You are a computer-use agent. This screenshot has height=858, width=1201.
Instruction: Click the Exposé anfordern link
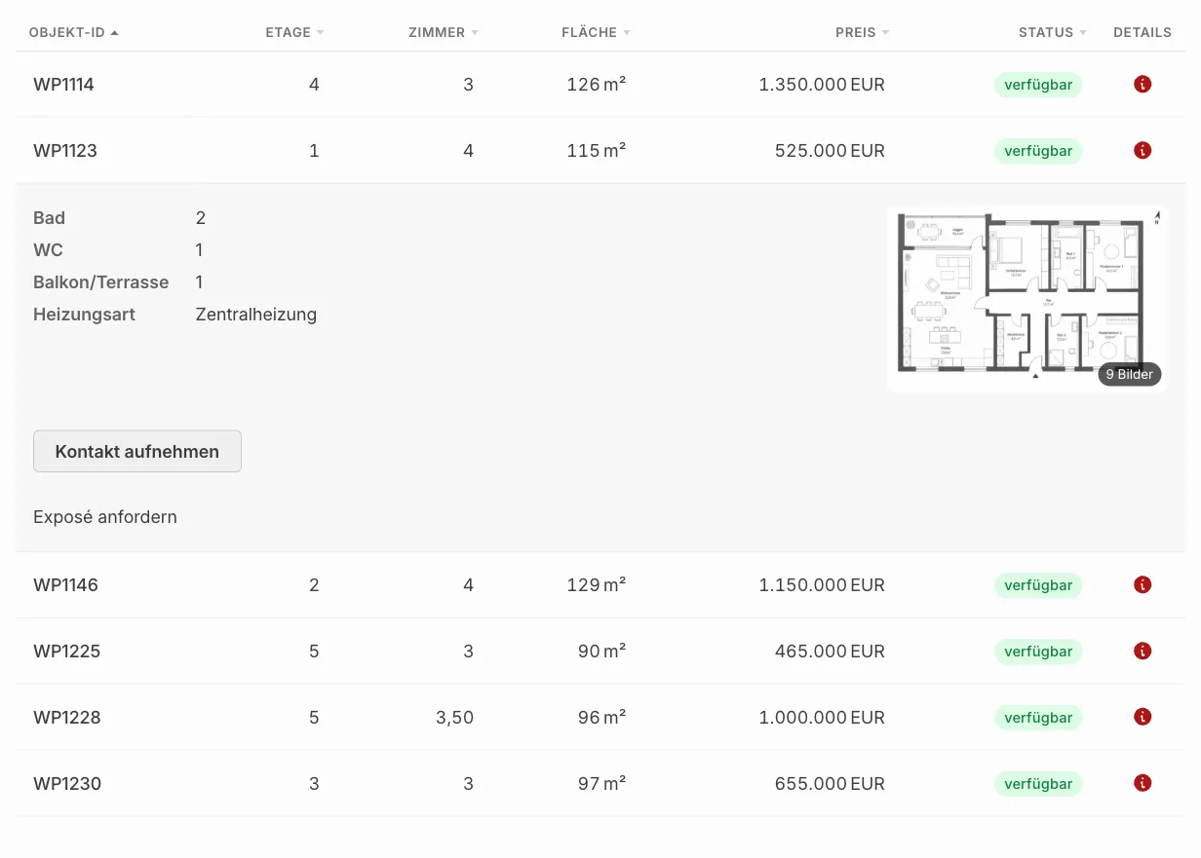[105, 517]
